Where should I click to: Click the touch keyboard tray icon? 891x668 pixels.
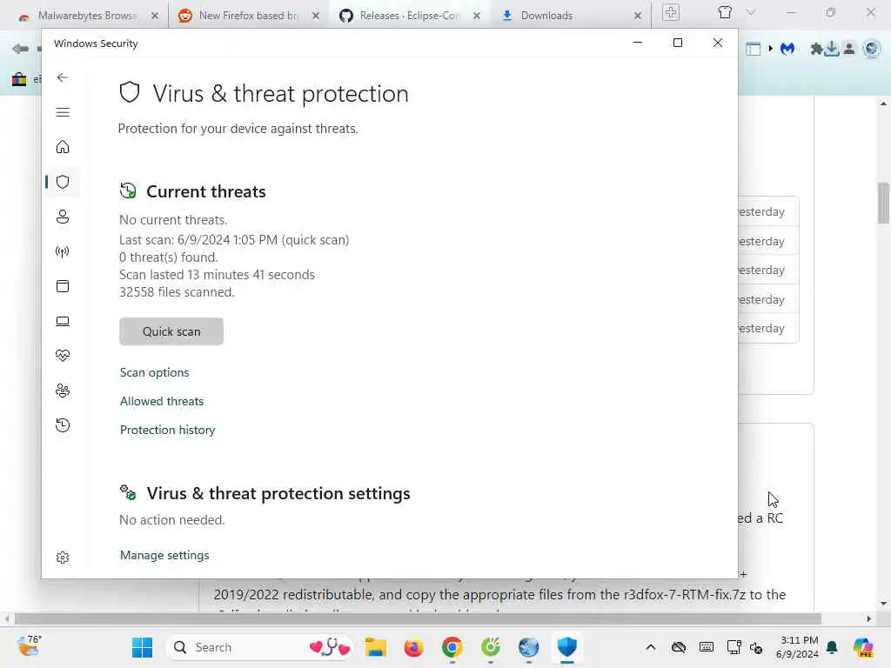coord(707,647)
